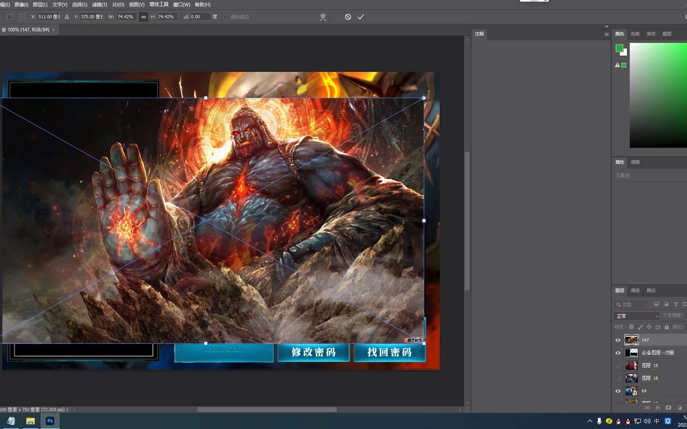Viewport: 687px width, 429px height.
Task: Switch to the 调整 tab
Action: [635, 162]
